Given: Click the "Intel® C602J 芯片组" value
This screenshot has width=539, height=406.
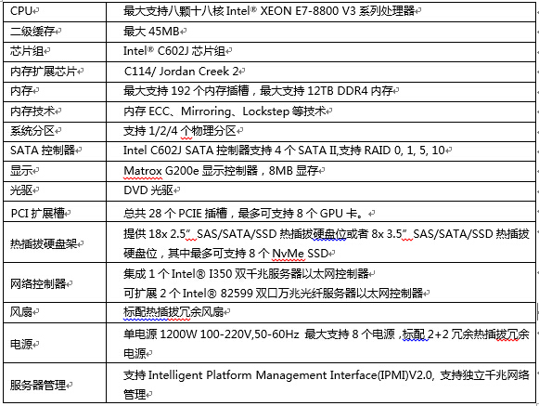Looking at the screenshot, I should point(174,51).
